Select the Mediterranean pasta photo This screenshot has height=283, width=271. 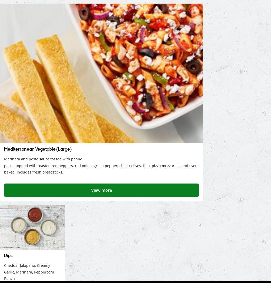pos(101,73)
